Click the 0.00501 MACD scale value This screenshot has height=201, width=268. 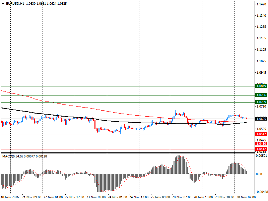click(261, 155)
